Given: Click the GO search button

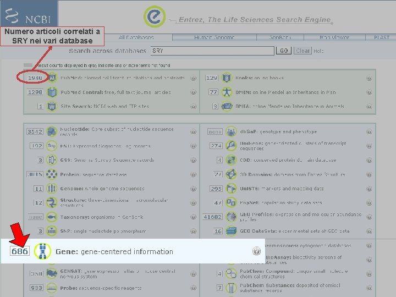Looking at the screenshot, I should tap(284, 51).
